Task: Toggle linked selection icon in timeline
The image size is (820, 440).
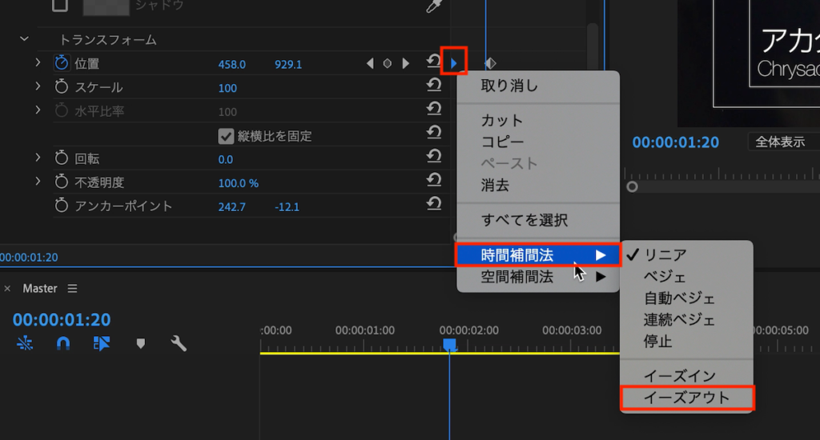Action: click(102, 343)
